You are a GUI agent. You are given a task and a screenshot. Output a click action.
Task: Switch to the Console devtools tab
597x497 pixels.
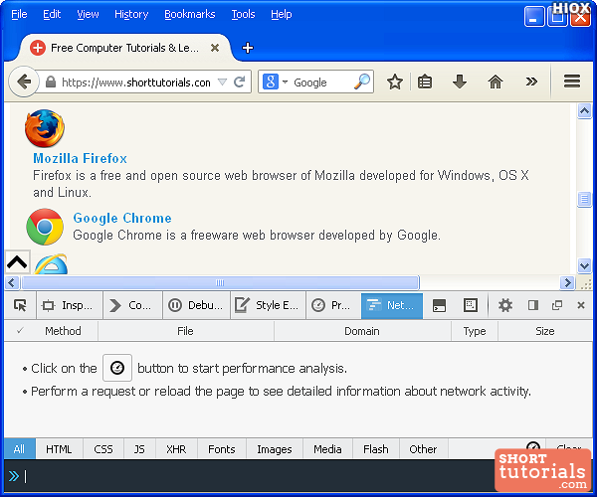click(132, 305)
